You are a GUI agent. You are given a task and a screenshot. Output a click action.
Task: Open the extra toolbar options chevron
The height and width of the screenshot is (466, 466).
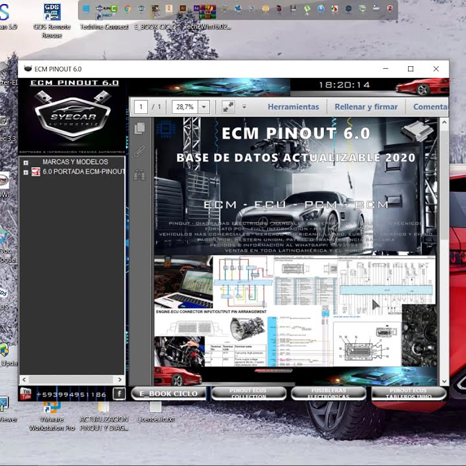tap(244, 107)
